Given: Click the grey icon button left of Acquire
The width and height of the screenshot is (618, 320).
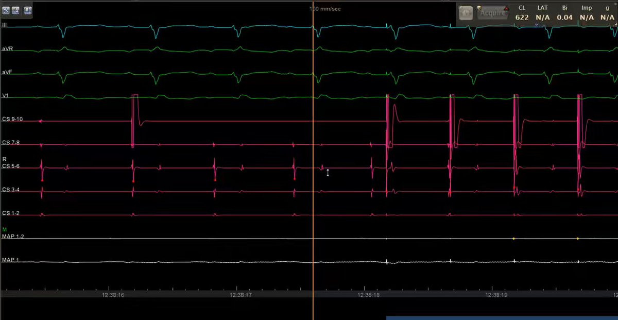Looking at the screenshot, I should pyautogui.click(x=466, y=13).
